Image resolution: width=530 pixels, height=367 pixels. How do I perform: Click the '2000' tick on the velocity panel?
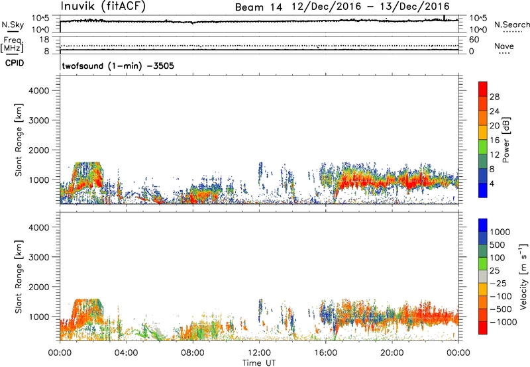click(39, 287)
